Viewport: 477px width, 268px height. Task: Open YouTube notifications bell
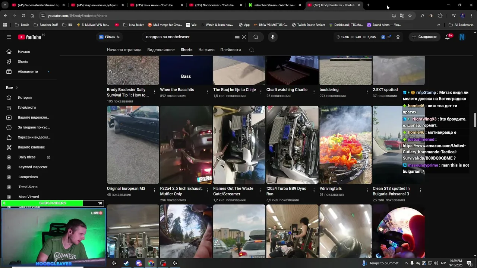pos(448,37)
